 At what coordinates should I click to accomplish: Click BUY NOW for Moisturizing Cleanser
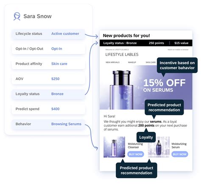[x=136, y=154]
